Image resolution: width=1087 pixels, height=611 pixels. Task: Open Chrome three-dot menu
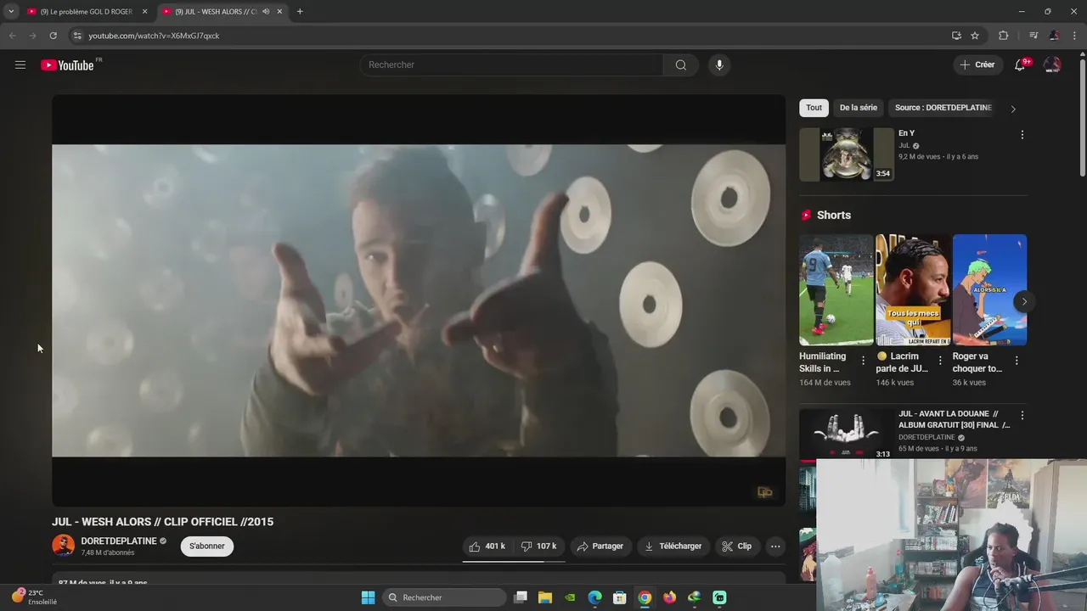[x=1074, y=36]
